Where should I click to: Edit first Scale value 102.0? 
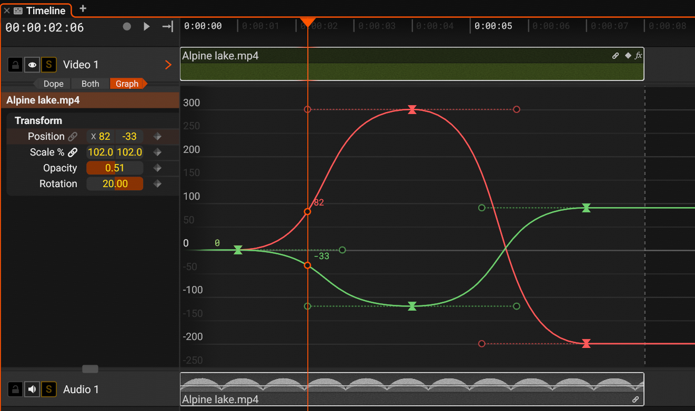(101, 152)
